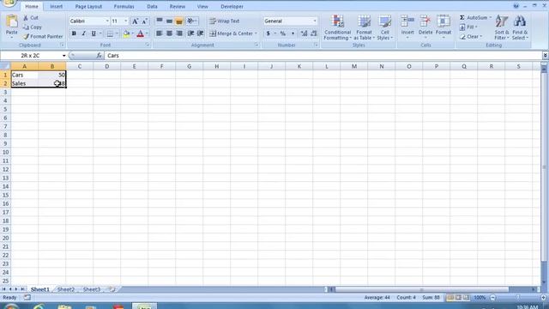Viewport: 549px width, 309px height.
Task: Open the Insert ribbon tab
Action: point(56,6)
